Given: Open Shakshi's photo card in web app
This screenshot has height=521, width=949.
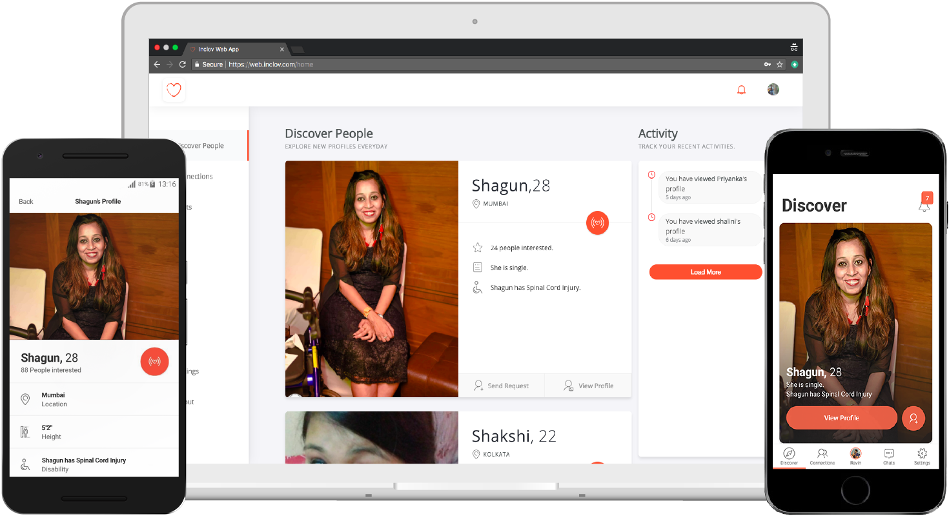Looking at the screenshot, I should (372, 437).
